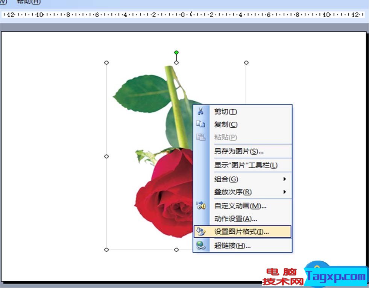The image size is (369, 288).
Task: Select 显示"图片"工具栏(L) menu entry
Action: (x=246, y=165)
